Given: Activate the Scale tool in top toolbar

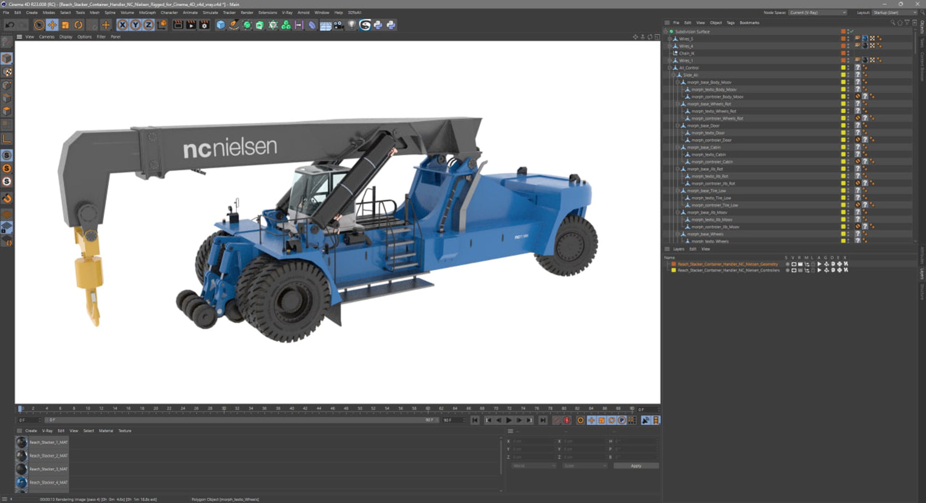Looking at the screenshot, I should 65,25.
